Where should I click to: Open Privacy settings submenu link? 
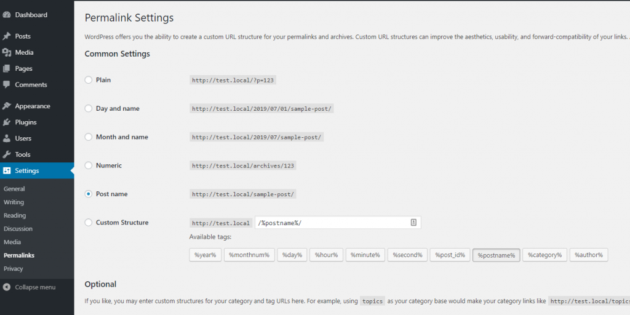point(14,268)
